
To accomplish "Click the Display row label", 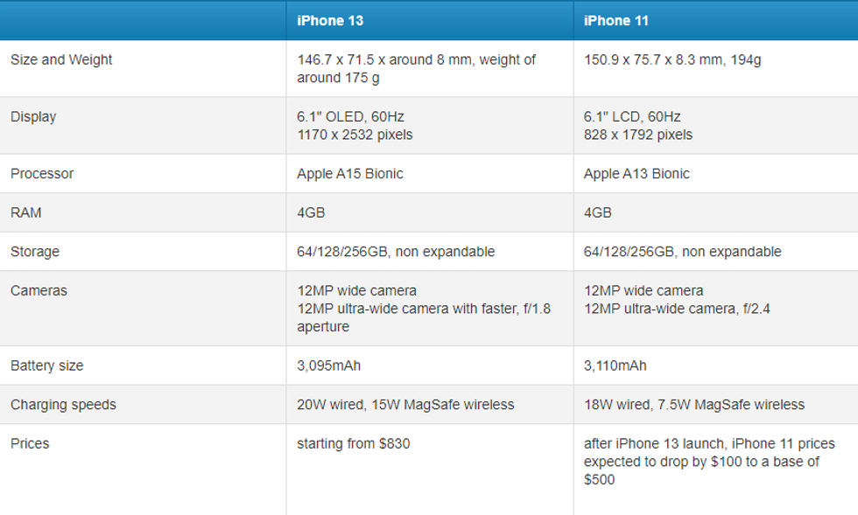I will (33, 116).
